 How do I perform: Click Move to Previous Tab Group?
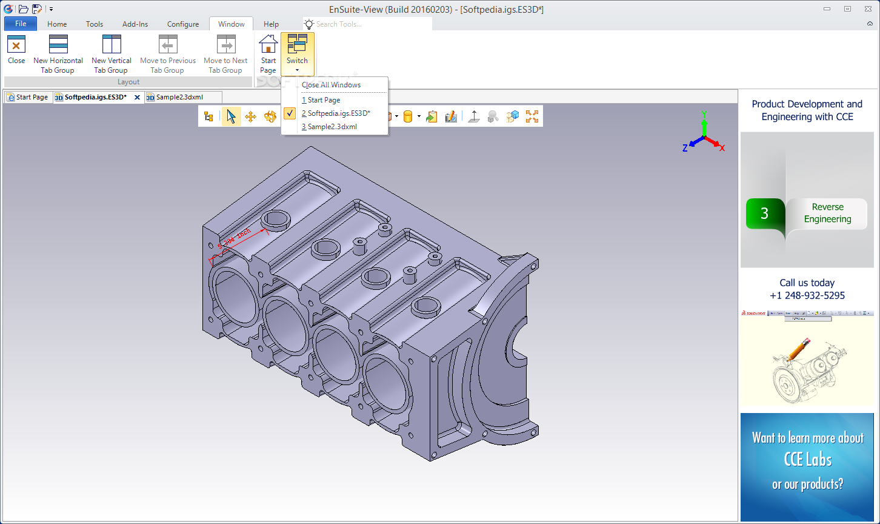click(168, 54)
